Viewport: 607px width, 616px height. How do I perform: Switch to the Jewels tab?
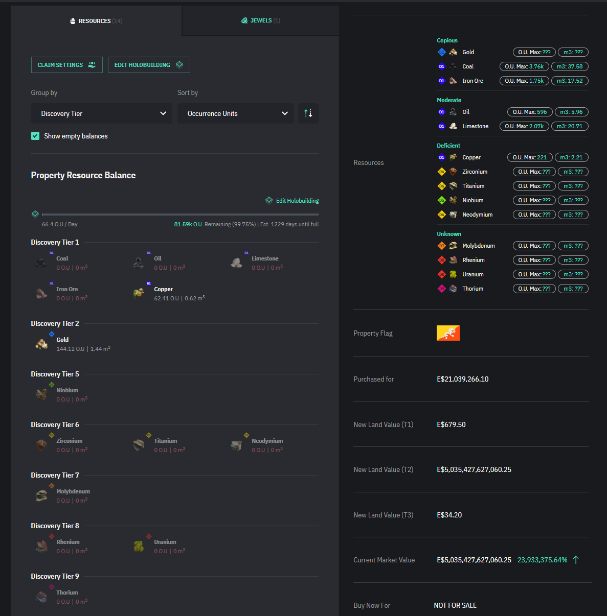[x=260, y=21]
